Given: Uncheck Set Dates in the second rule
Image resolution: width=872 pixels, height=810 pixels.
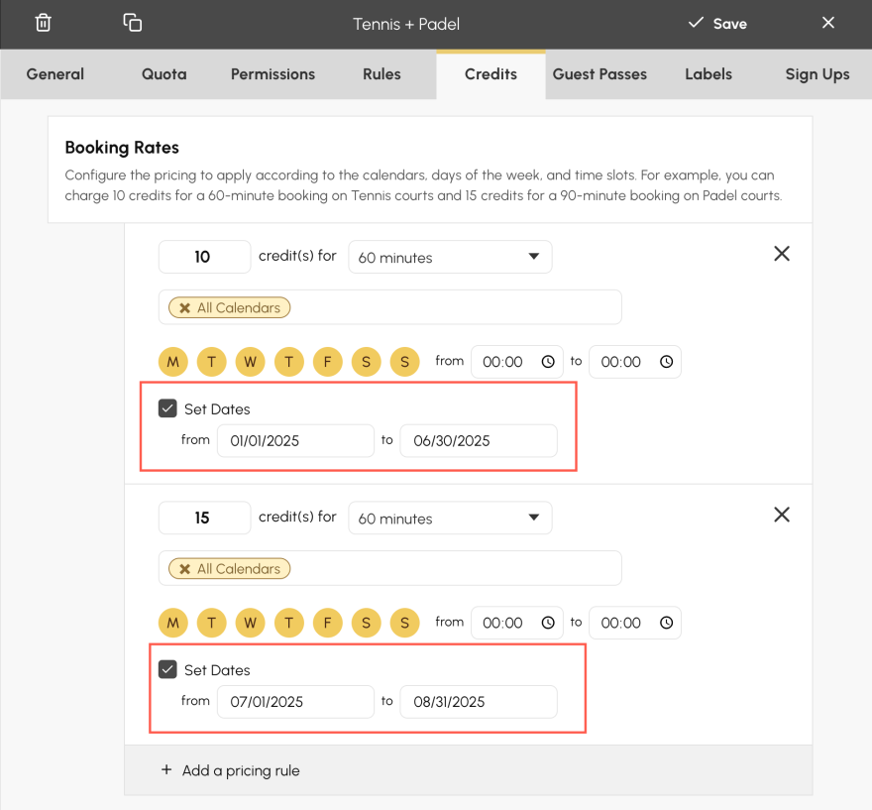Looking at the screenshot, I should (167, 669).
